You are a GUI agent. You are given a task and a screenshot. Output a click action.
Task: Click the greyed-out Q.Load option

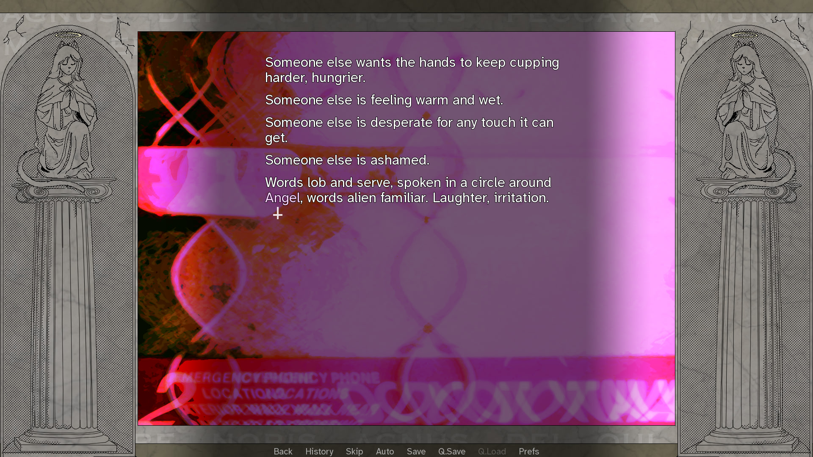coord(492,451)
